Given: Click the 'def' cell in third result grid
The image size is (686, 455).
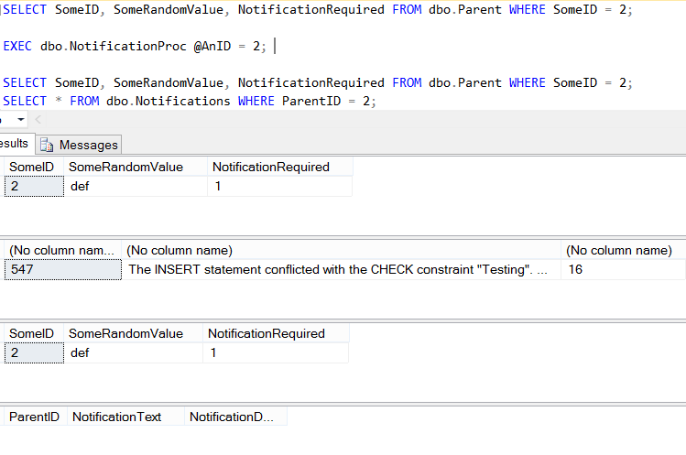Looking at the screenshot, I should pos(133,352).
